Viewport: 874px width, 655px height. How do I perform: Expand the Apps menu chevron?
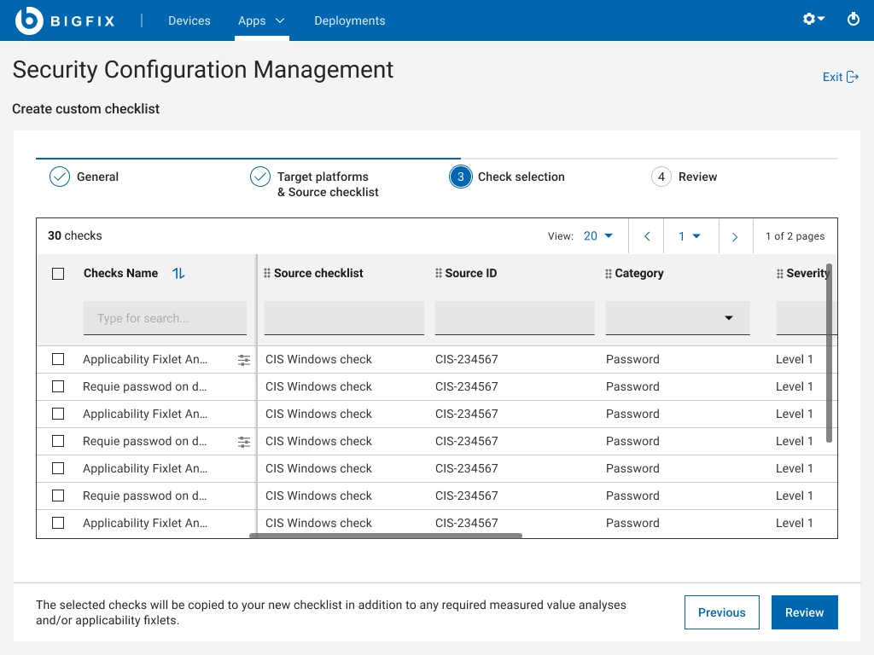click(280, 20)
